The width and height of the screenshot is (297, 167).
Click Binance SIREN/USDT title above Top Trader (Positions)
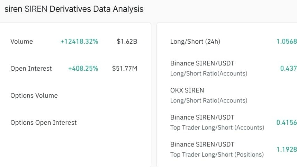202,144
